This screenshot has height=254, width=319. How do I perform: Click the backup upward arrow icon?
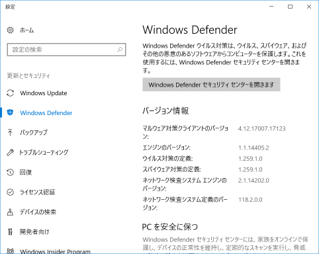[x=10, y=132]
